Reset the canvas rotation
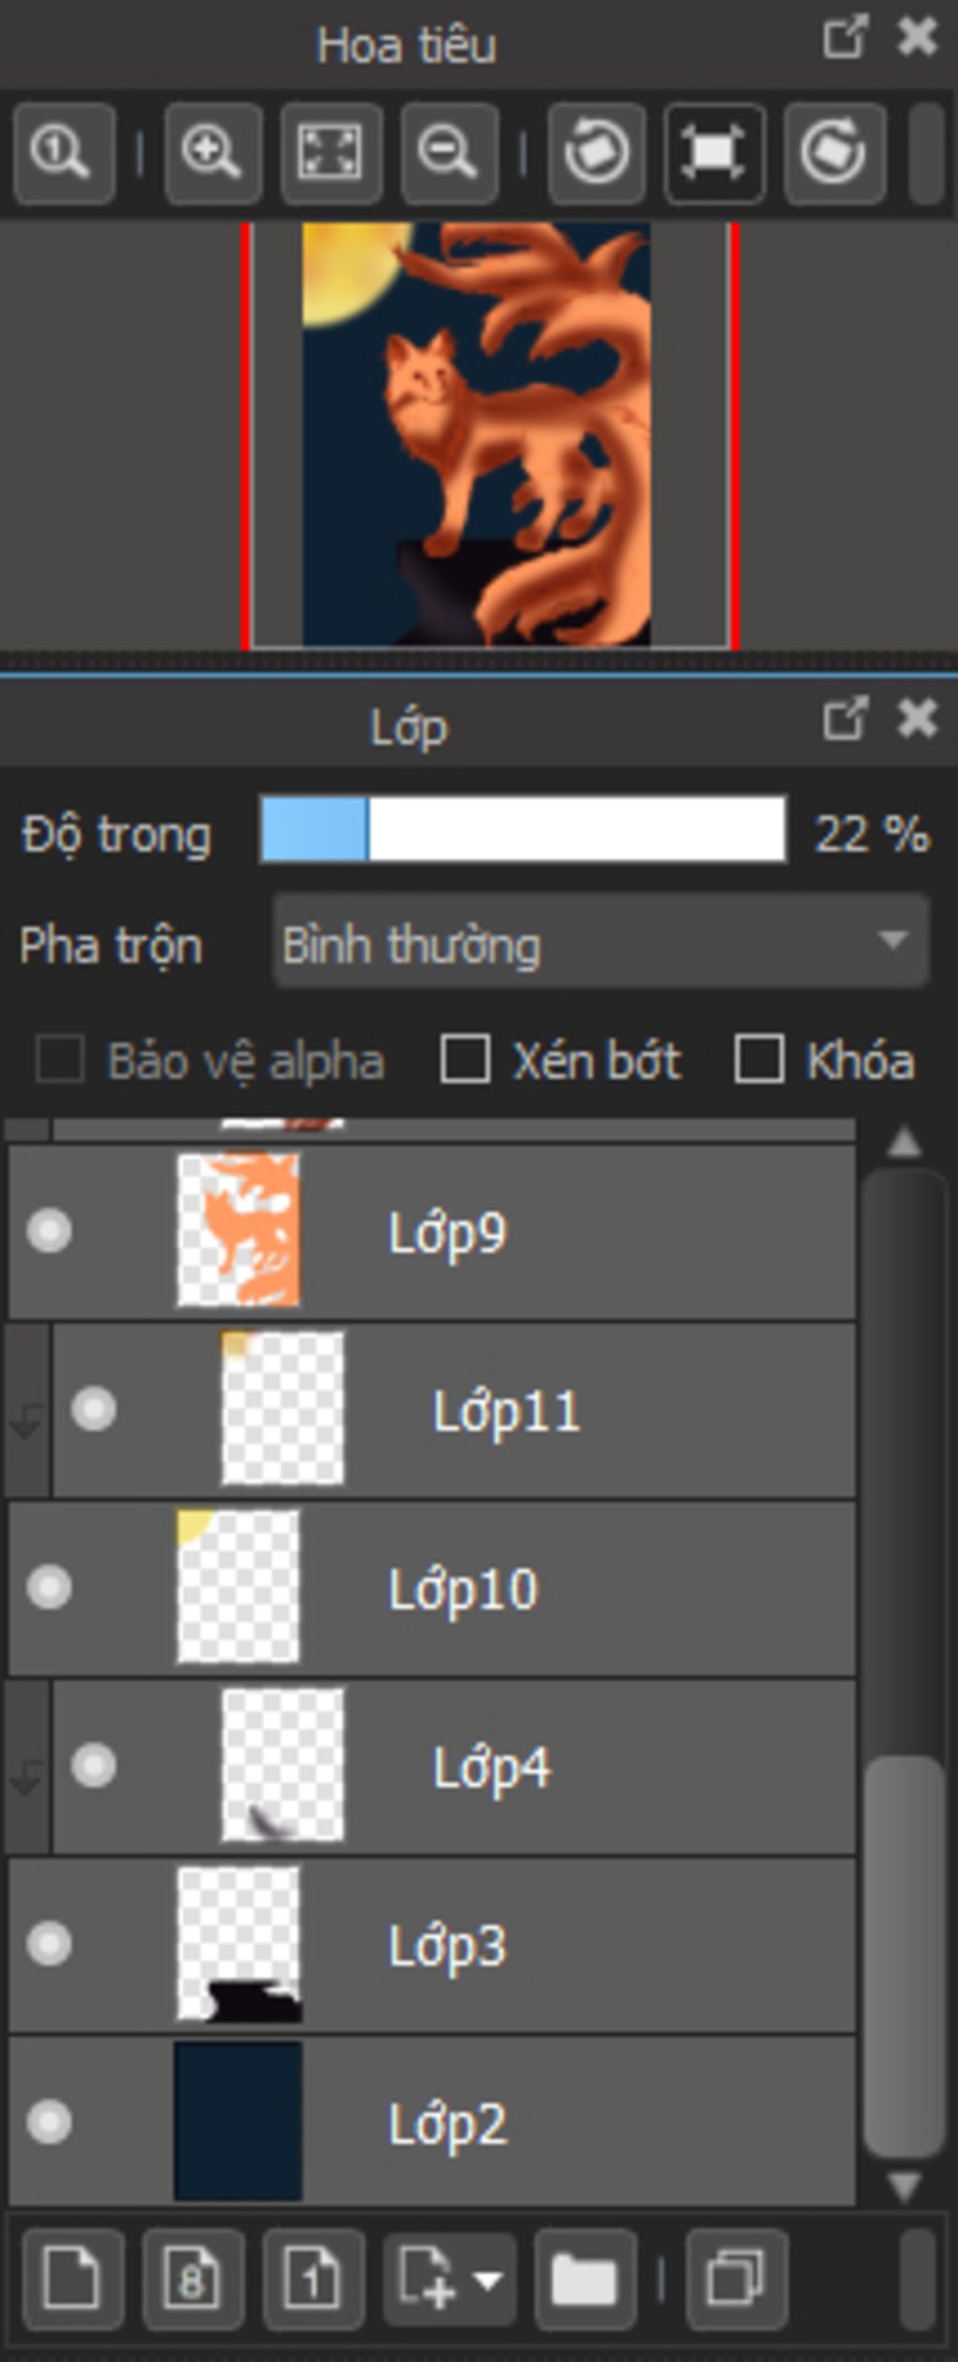 (x=715, y=153)
